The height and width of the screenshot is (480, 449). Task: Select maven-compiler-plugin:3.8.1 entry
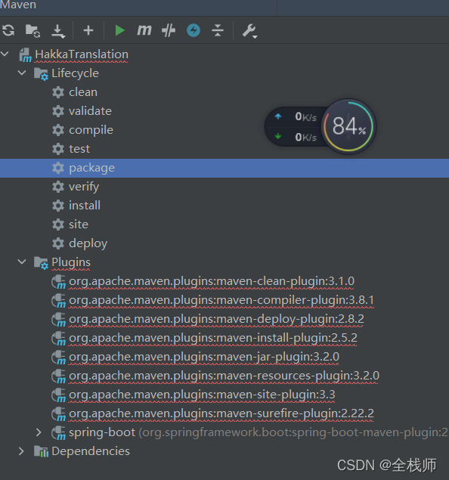click(221, 300)
